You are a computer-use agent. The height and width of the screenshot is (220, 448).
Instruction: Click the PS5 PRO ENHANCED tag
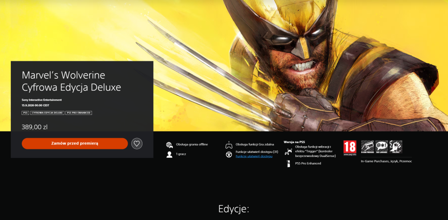(x=78, y=113)
